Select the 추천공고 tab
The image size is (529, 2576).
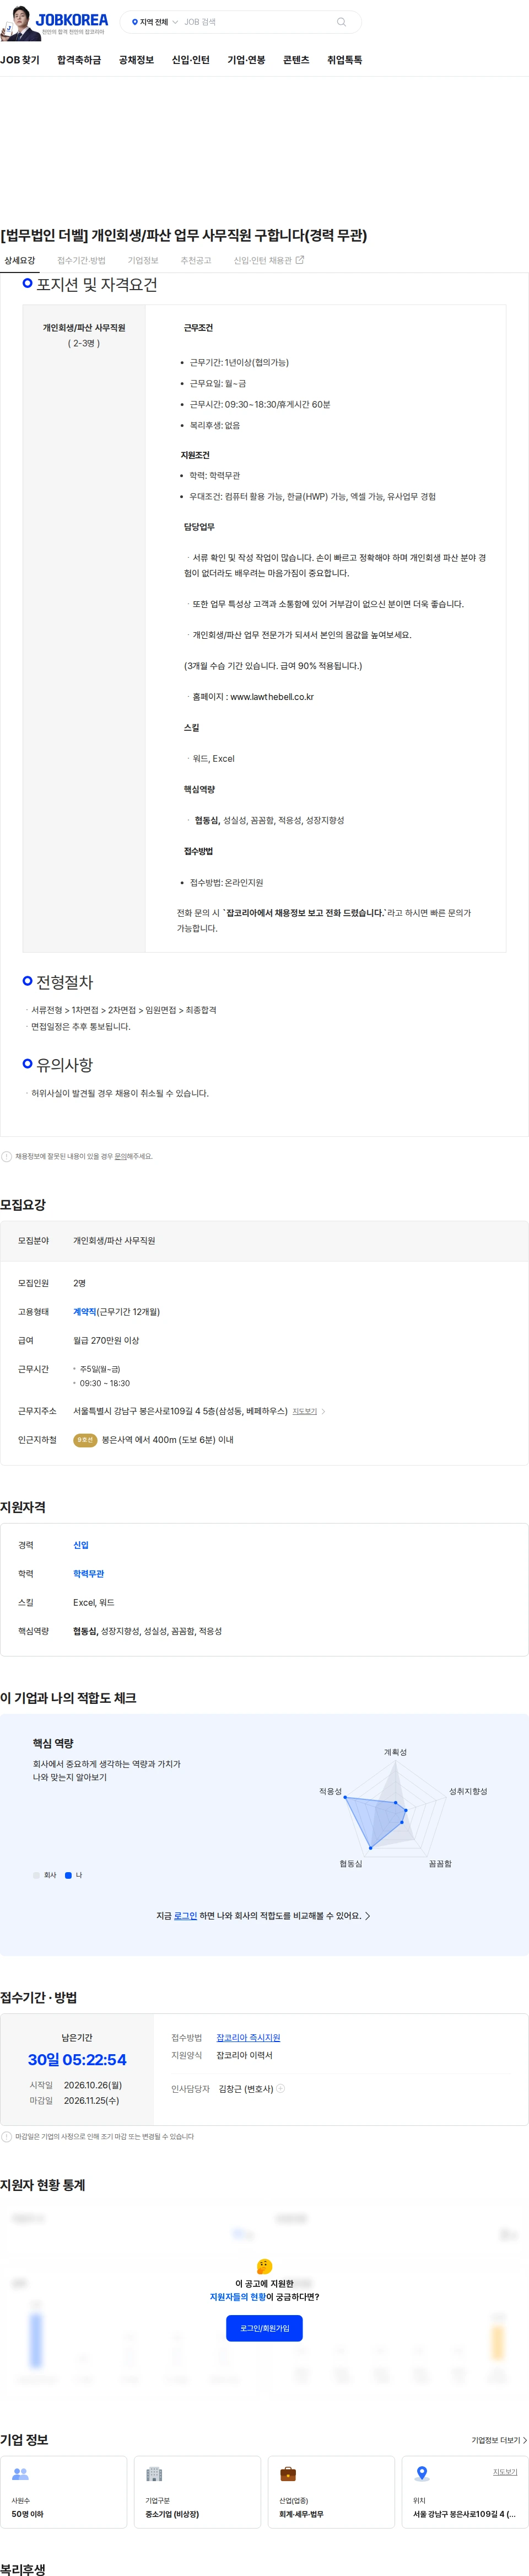(196, 260)
